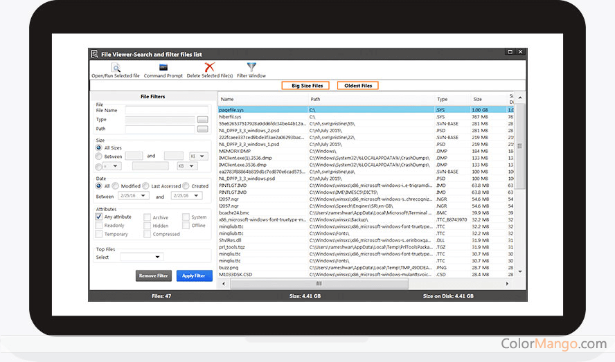
Task: Launch Command Prompt from the toolbar
Action: click(x=163, y=67)
